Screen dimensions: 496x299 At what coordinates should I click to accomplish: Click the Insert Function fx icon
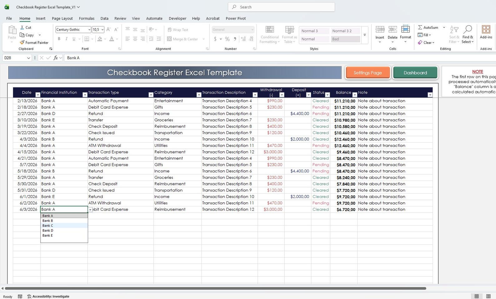coord(56,58)
